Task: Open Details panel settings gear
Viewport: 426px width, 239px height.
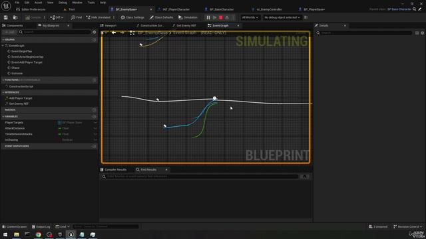Action: [422, 33]
